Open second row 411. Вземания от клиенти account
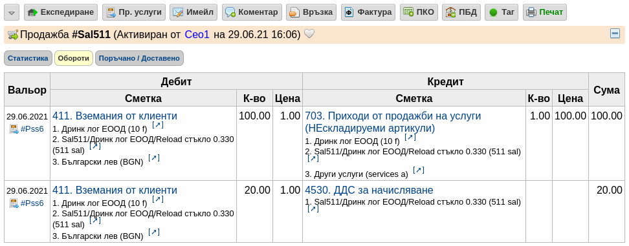 115,190
